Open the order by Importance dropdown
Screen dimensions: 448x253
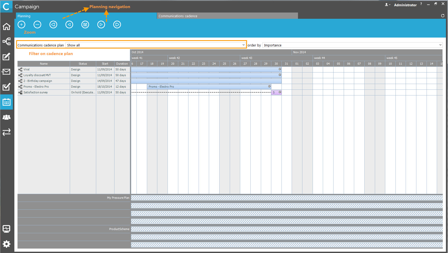(x=440, y=45)
